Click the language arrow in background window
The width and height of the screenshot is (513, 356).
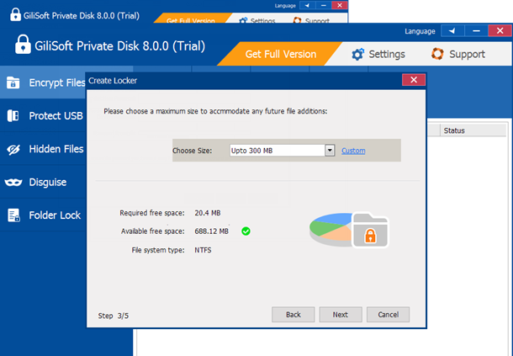coord(308,5)
